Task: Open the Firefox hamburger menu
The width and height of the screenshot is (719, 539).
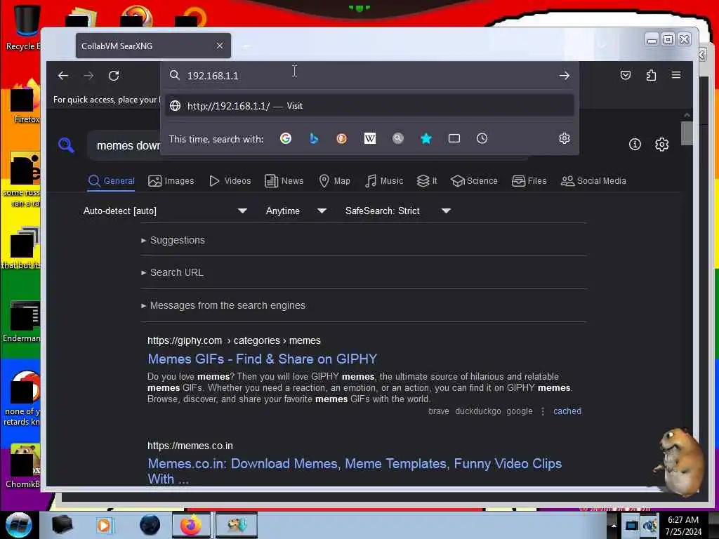Action: click(676, 75)
